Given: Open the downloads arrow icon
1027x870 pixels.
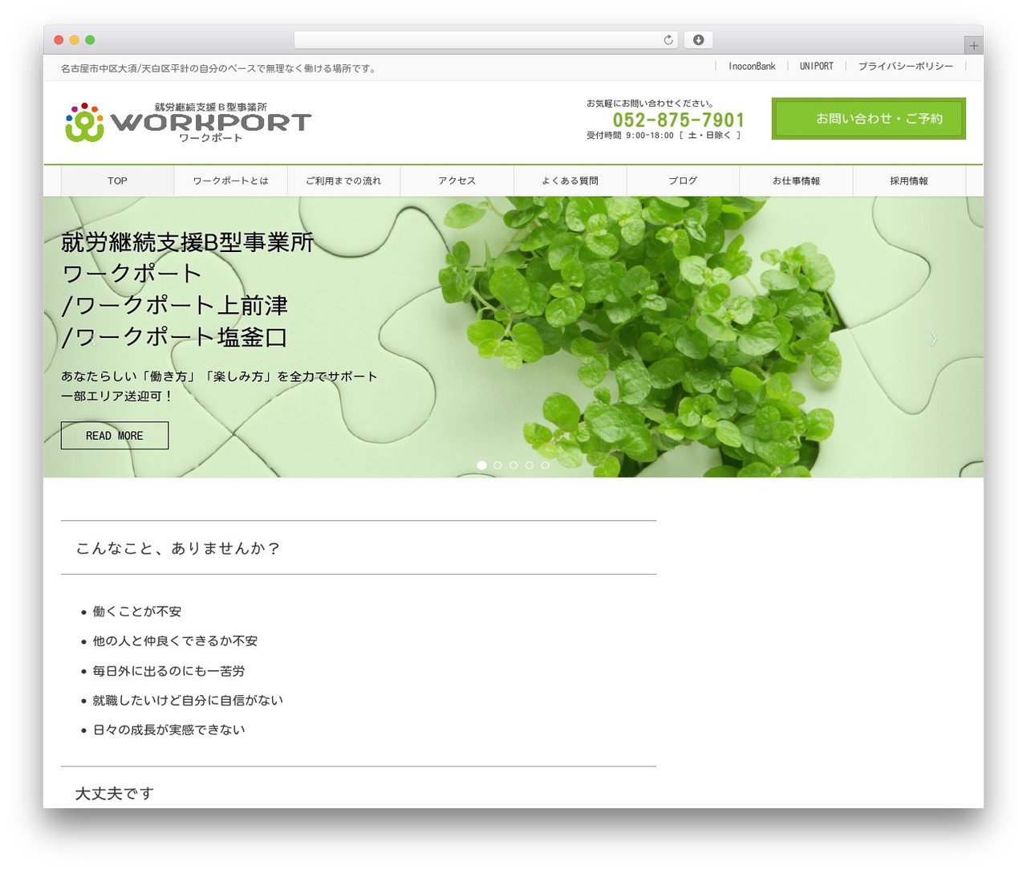Looking at the screenshot, I should pos(698,40).
